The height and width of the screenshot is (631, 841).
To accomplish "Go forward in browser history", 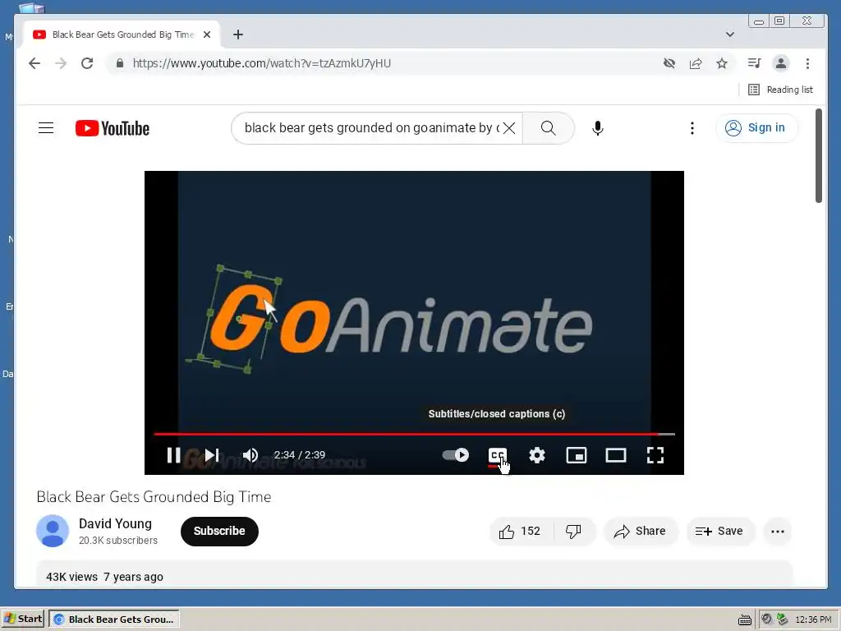I will (61, 63).
